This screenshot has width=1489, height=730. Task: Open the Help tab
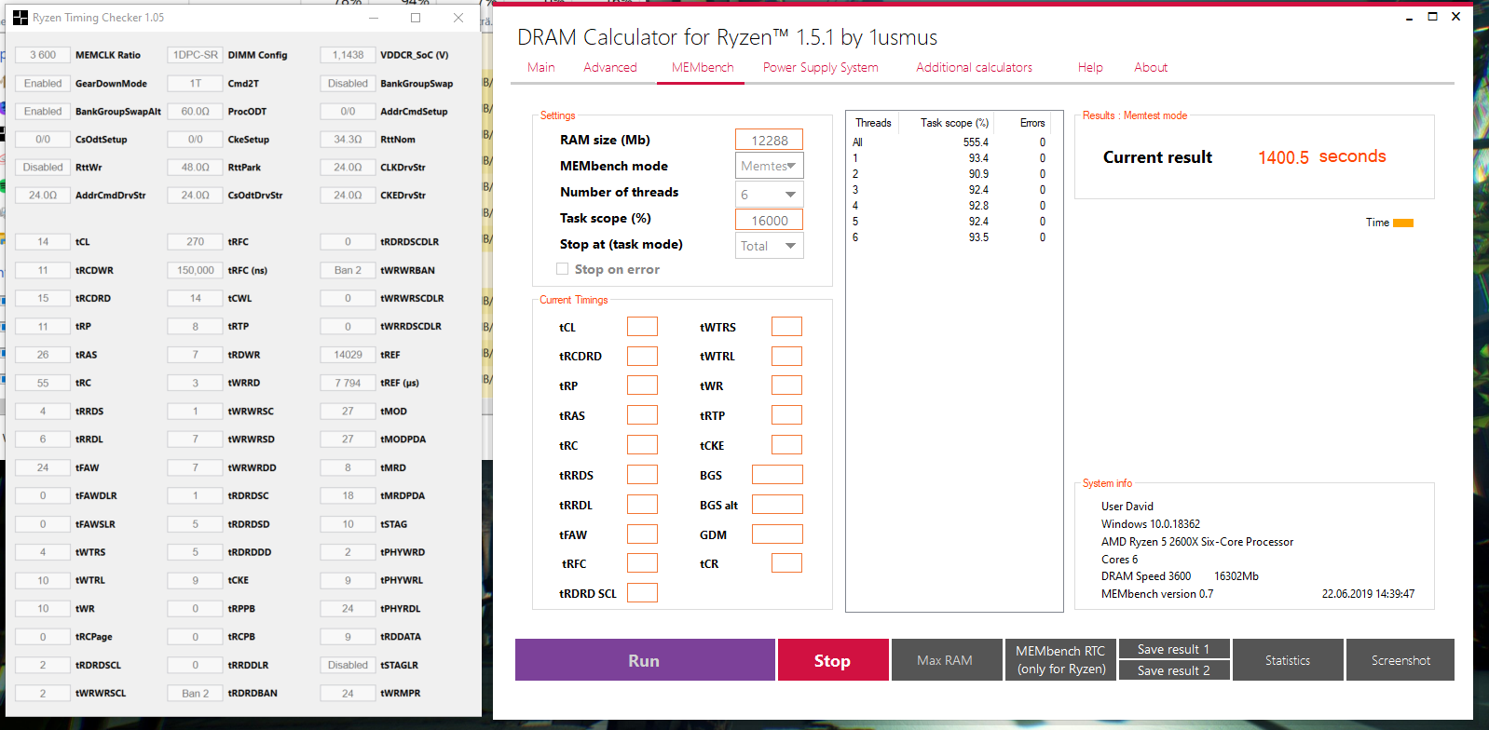[1090, 67]
